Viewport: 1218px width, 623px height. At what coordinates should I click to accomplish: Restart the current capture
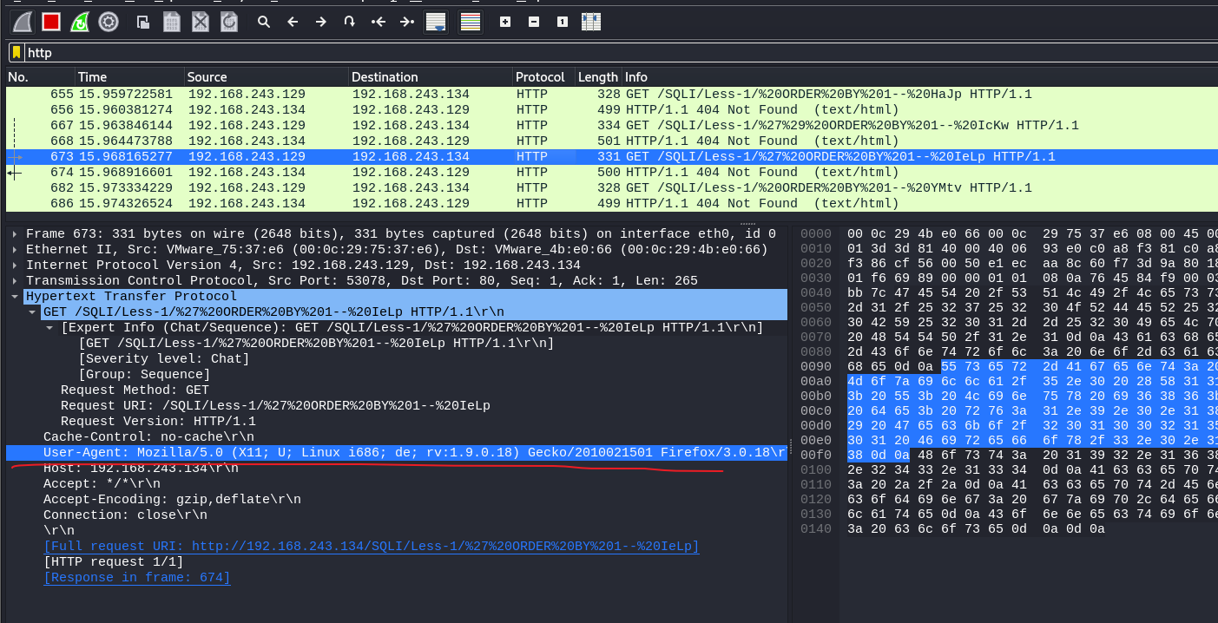(x=79, y=22)
